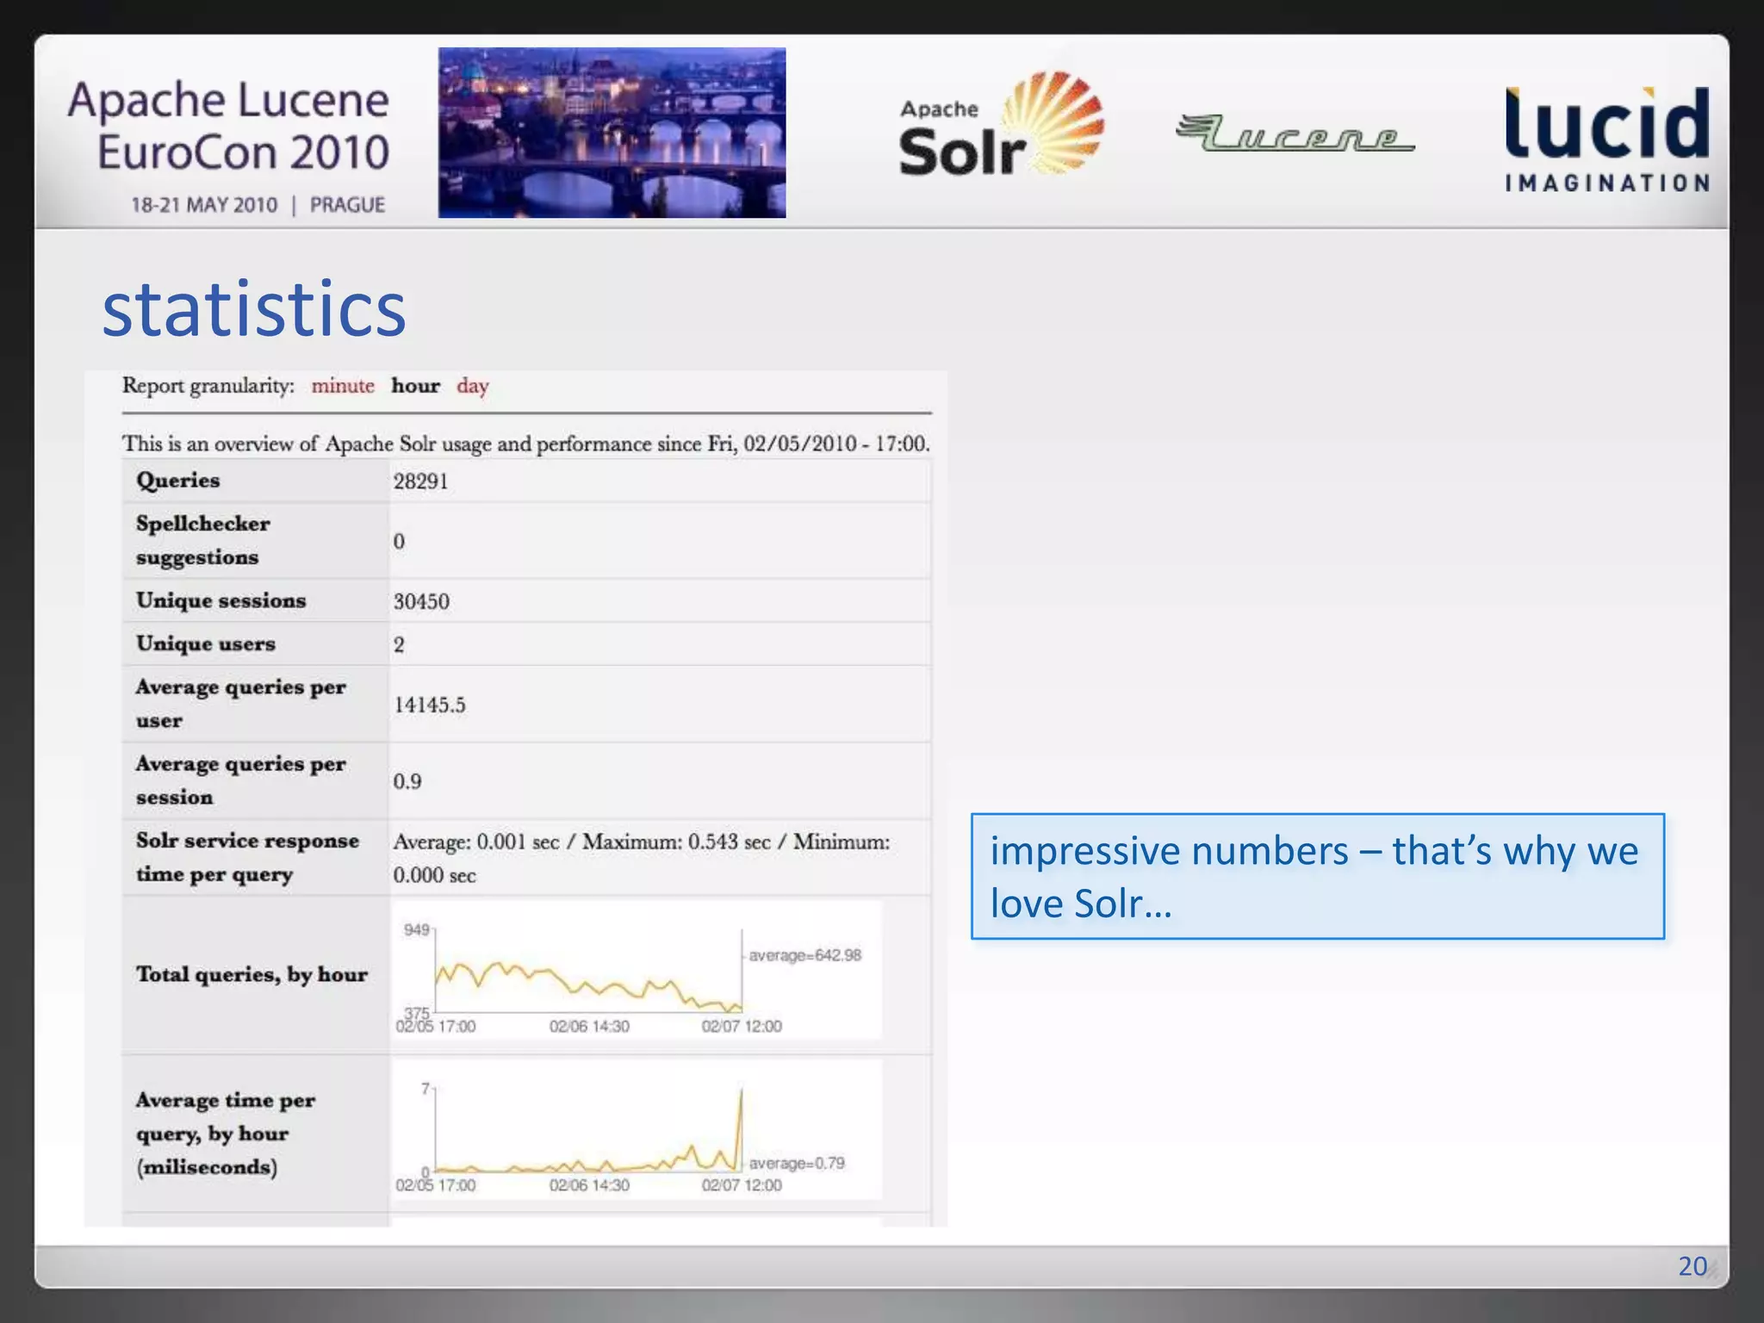Click the Spellchecker suggestions label

point(202,540)
